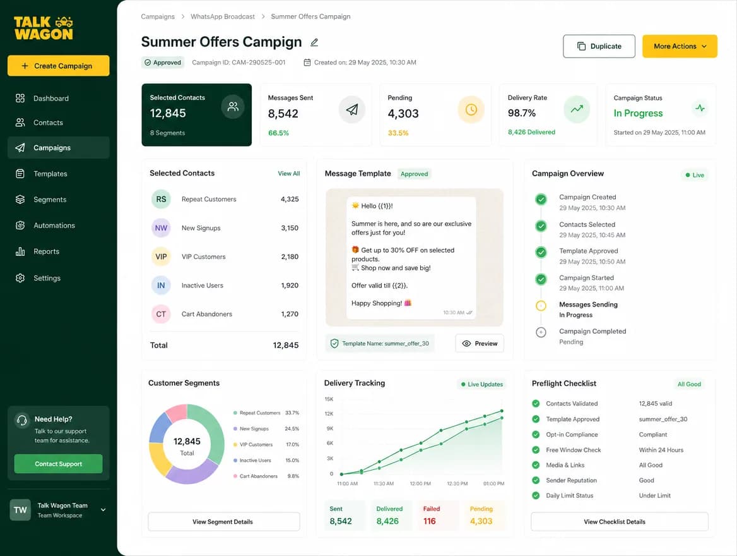
Task: Click the Messages Sending progress circle
Action: point(541,306)
